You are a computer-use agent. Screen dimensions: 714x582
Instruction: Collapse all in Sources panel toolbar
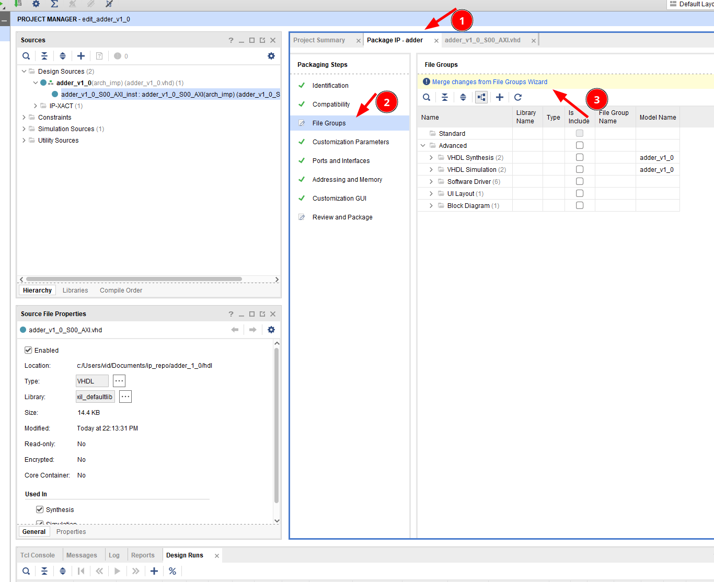(x=44, y=56)
